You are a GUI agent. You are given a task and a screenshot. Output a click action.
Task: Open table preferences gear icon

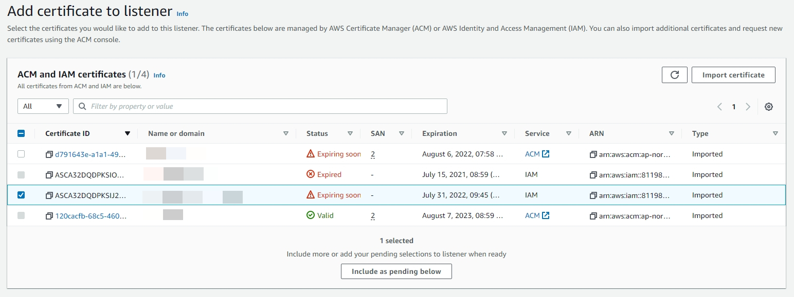point(768,107)
